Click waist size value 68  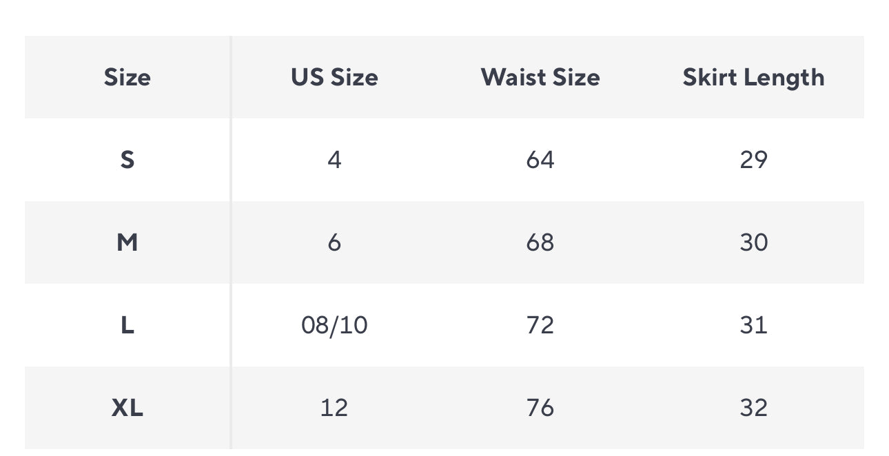540,242
